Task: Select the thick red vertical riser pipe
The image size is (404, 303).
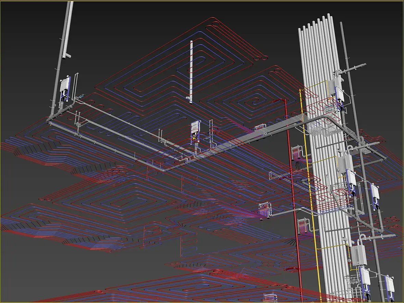Action: coord(293,201)
